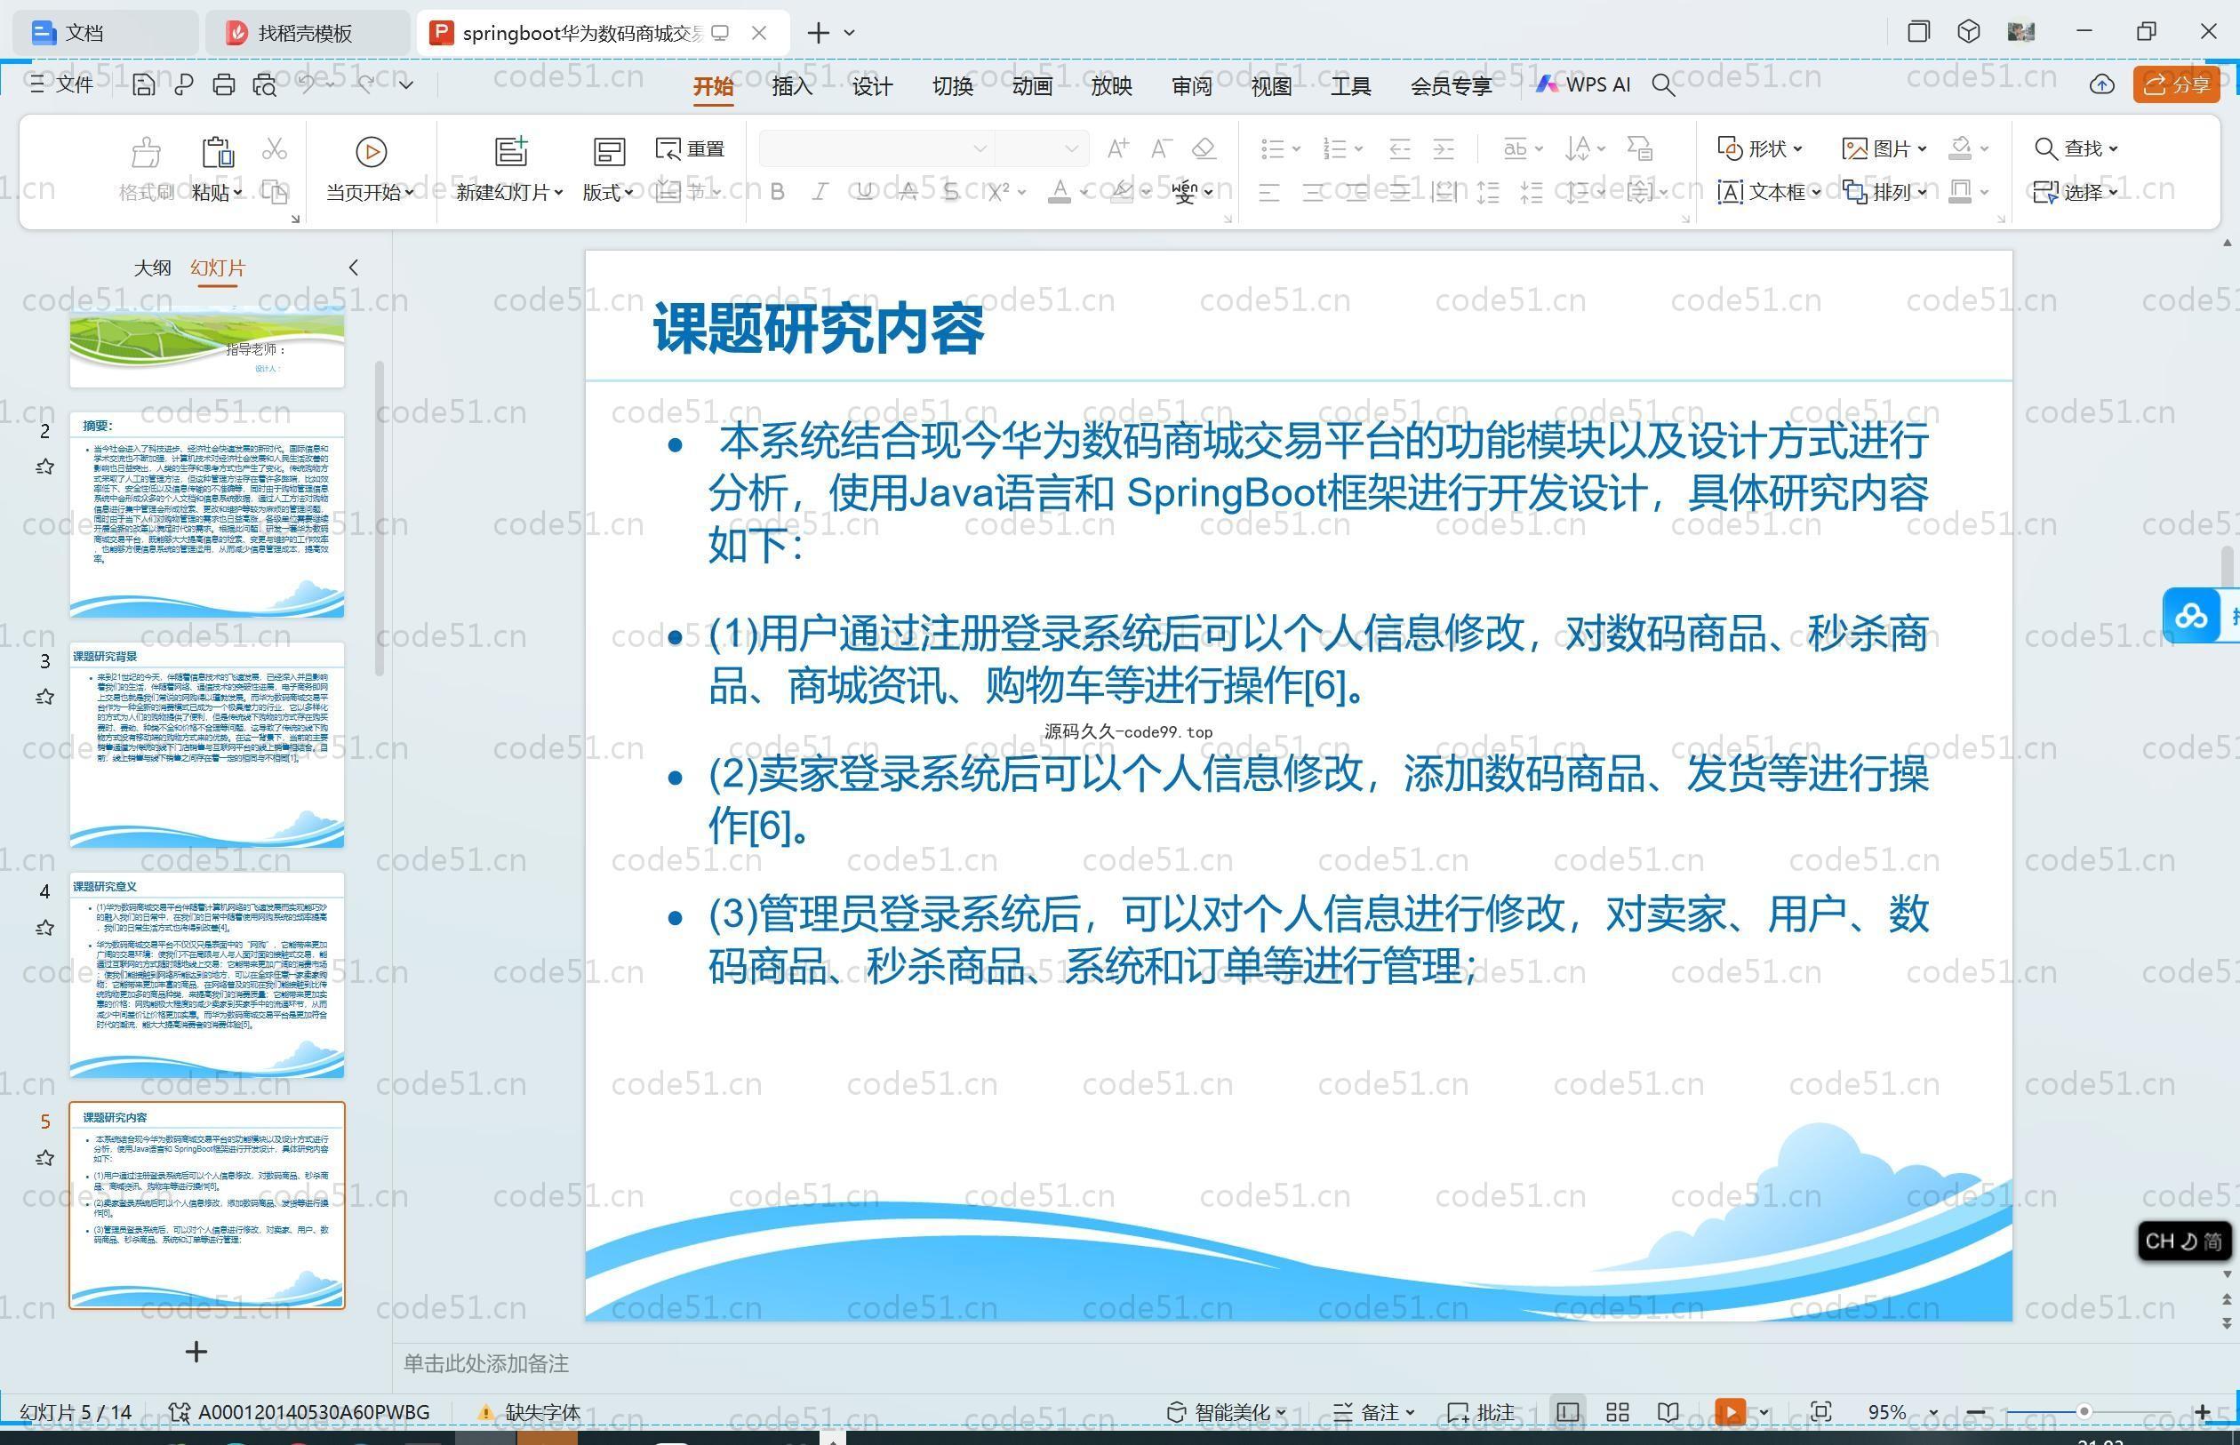Click the Undo arrow icon
Viewport: 2240px width, 1445px height.
[x=308, y=84]
